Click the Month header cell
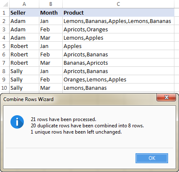This screenshot has height=172, width=179. click(x=51, y=13)
